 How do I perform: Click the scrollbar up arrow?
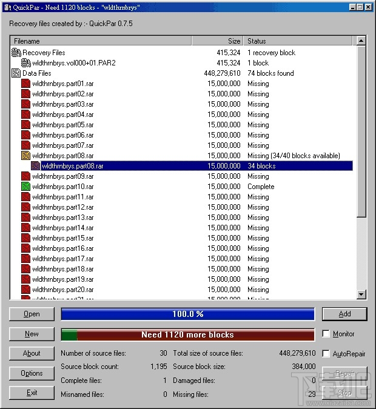point(361,41)
